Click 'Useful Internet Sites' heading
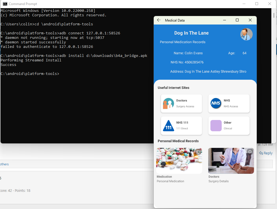This screenshot has width=277, height=209. [x=173, y=88]
